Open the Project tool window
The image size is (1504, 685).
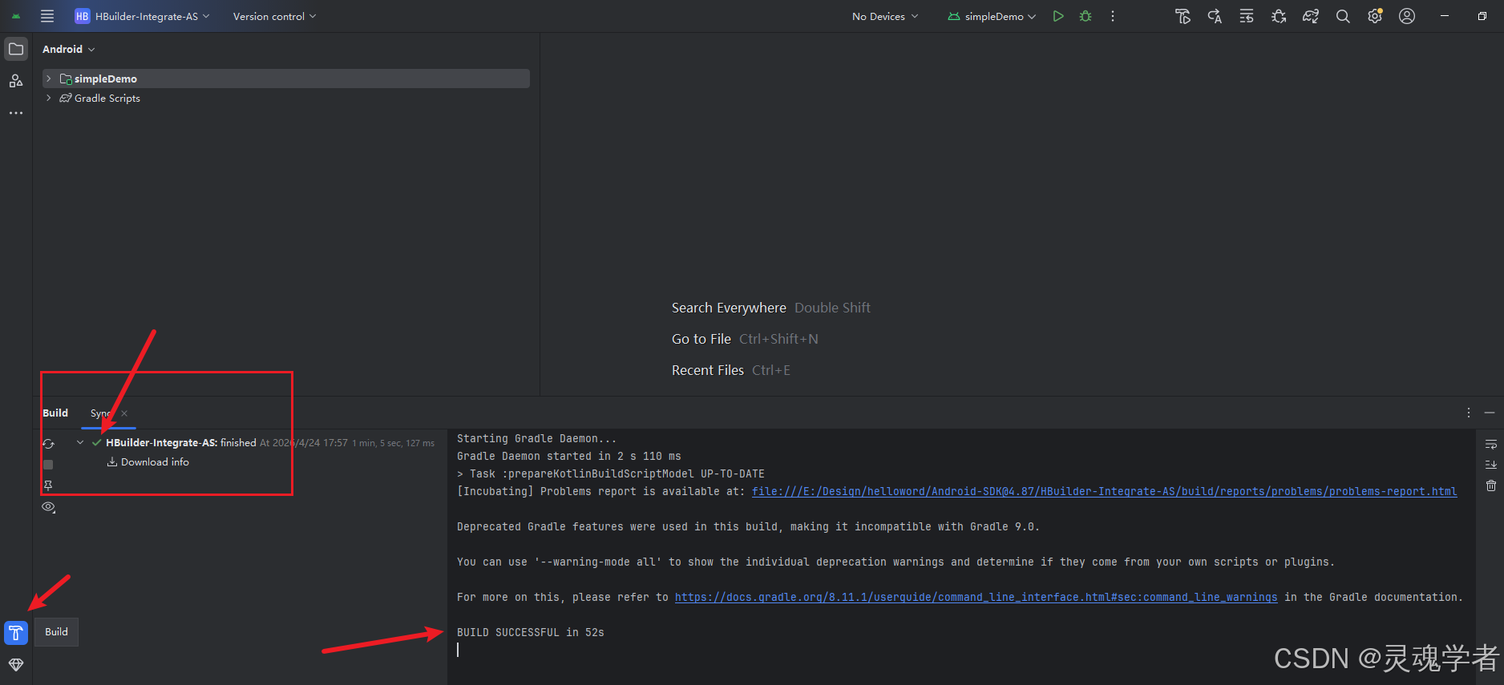[16, 49]
